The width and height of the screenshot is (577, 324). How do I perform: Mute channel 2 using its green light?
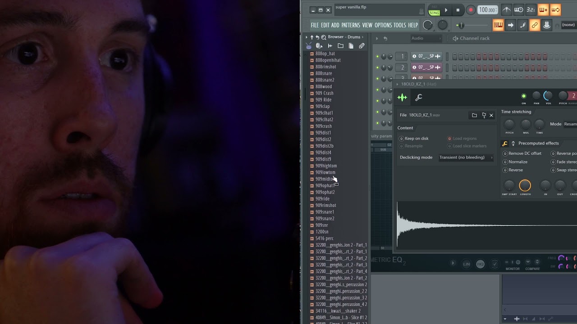click(377, 67)
